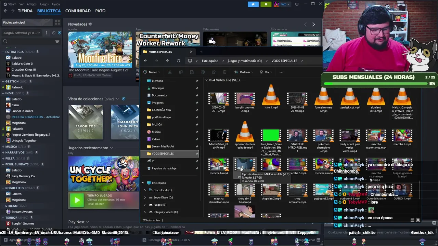Go back in Steam navigation history
Viewport: 438px width, 246px height.
pos(5,11)
